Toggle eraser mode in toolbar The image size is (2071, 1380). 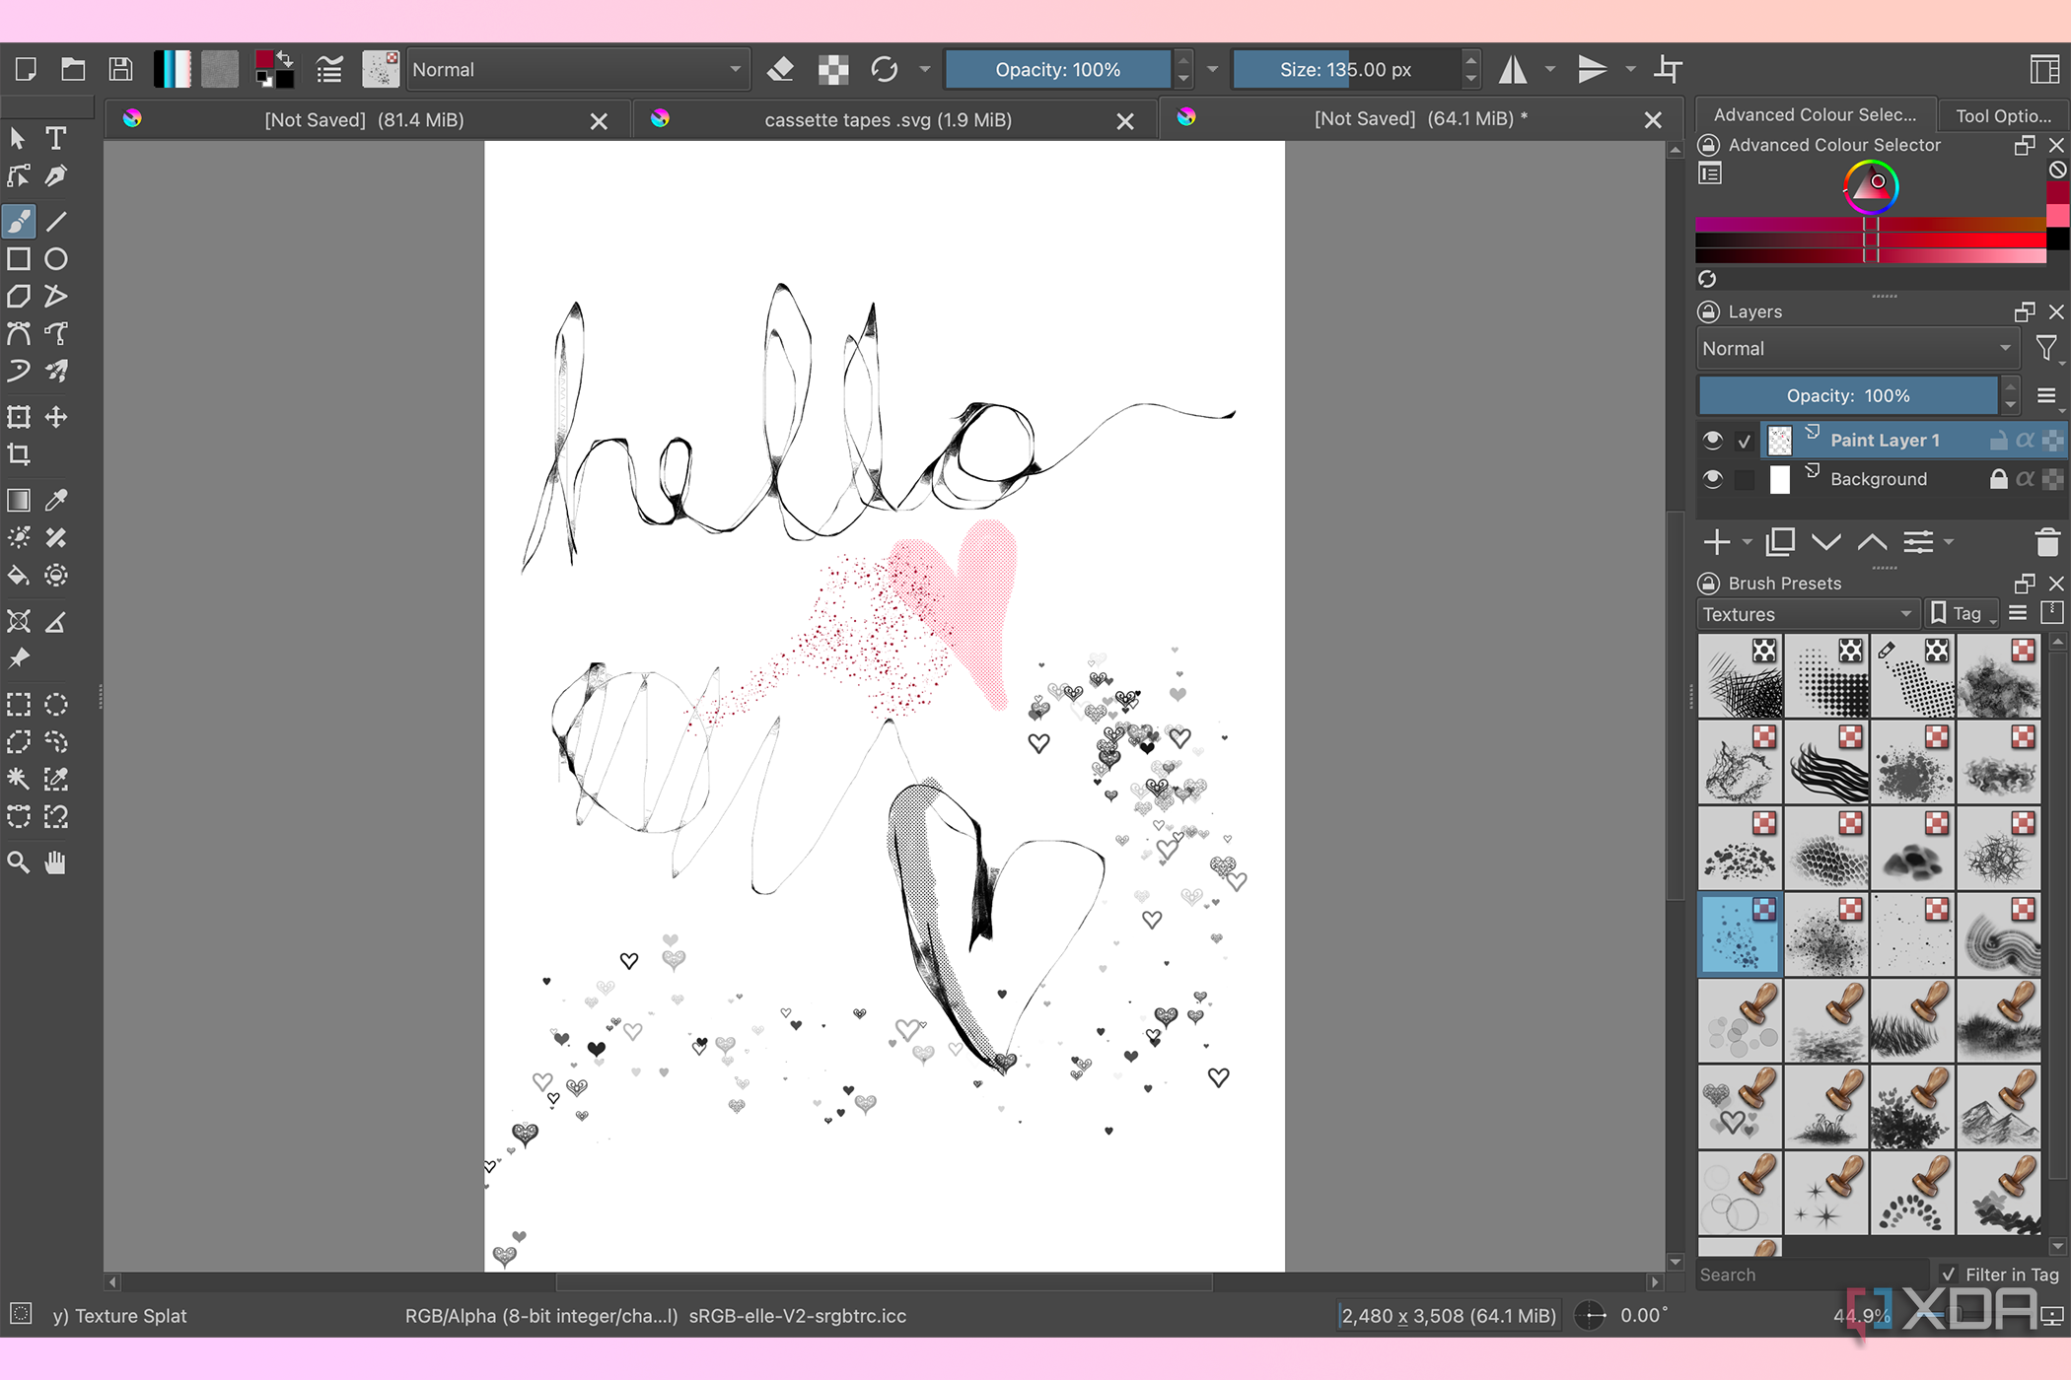780,70
